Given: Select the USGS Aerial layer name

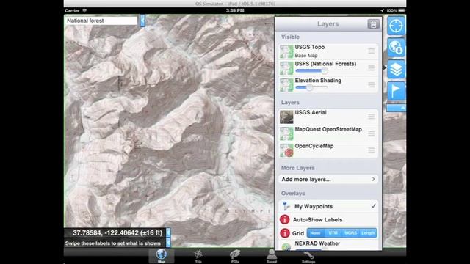Looking at the screenshot, I should pos(311,112).
